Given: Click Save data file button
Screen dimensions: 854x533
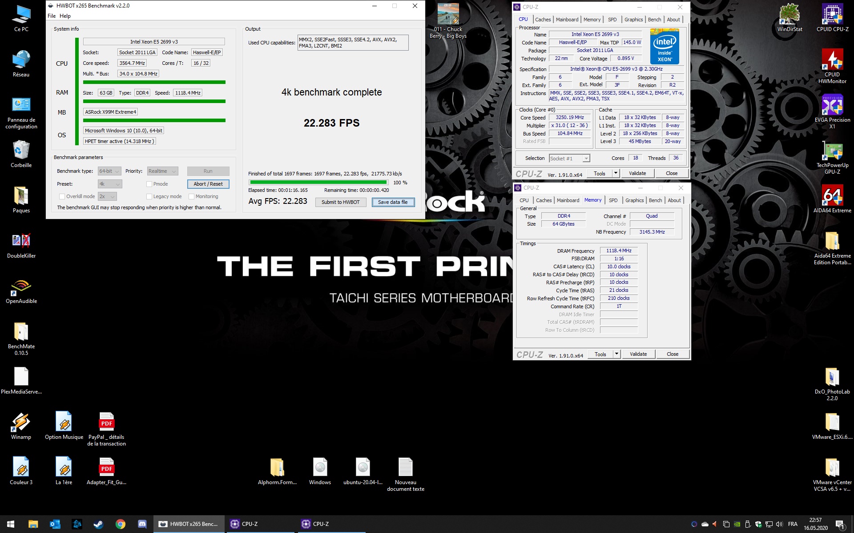Looking at the screenshot, I should click(x=393, y=202).
